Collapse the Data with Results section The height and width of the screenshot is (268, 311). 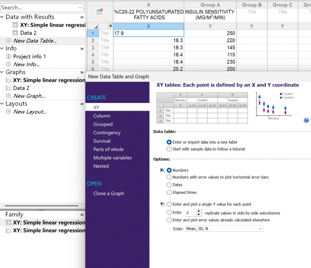(x=2, y=17)
